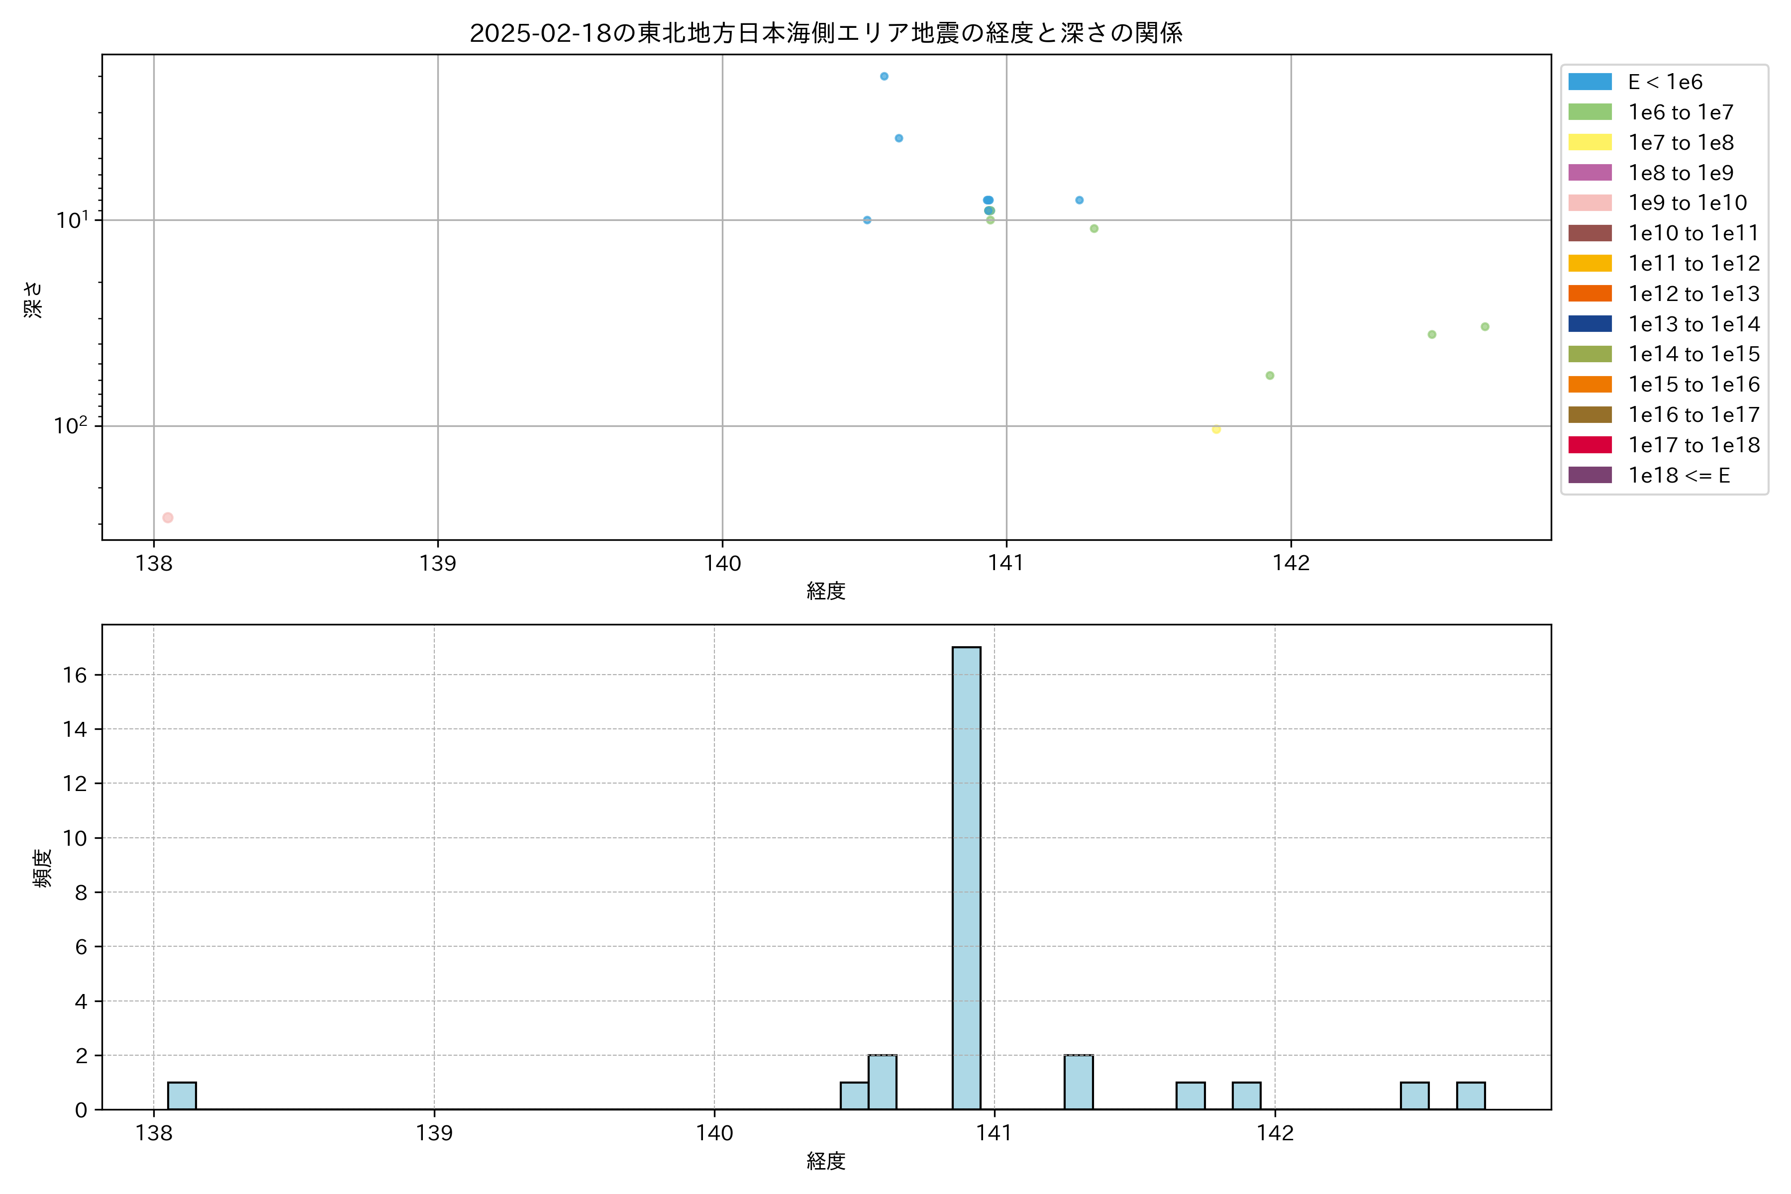Click the purple '1e8 to 1e9' legend swatch

tap(1589, 173)
